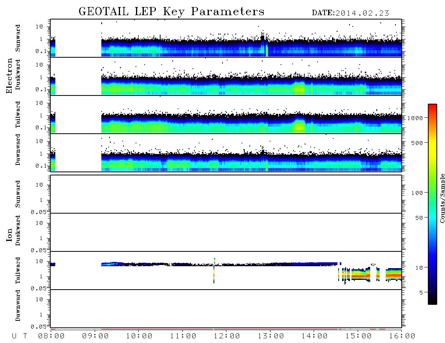Viewport: 445px width, 343px height.
Task: Click the '11:00' time tick label
Action: [183, 336]
